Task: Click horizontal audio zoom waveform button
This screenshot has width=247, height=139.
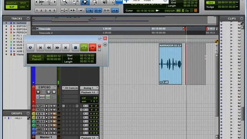Action: (x=42, y=2)
